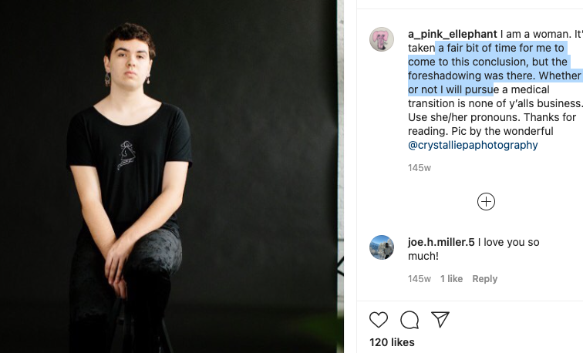
Task: Open the a_pink_ellephant username link
Action: click(x=452, y=34)
